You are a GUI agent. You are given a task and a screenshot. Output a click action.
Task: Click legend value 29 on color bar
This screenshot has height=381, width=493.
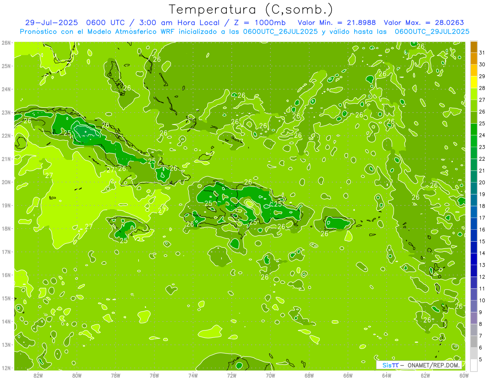point(482,76)
